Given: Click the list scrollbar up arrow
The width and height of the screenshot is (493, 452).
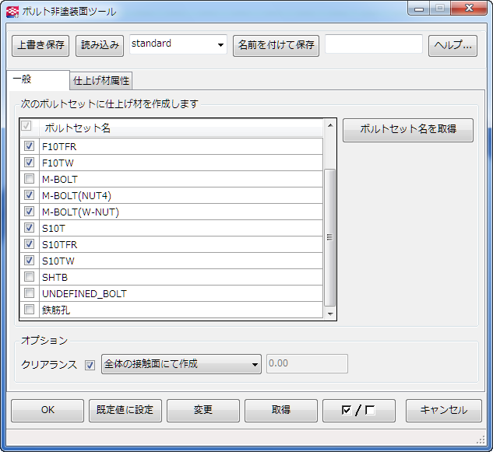Looking at the screenshot, I should (330, 125).
